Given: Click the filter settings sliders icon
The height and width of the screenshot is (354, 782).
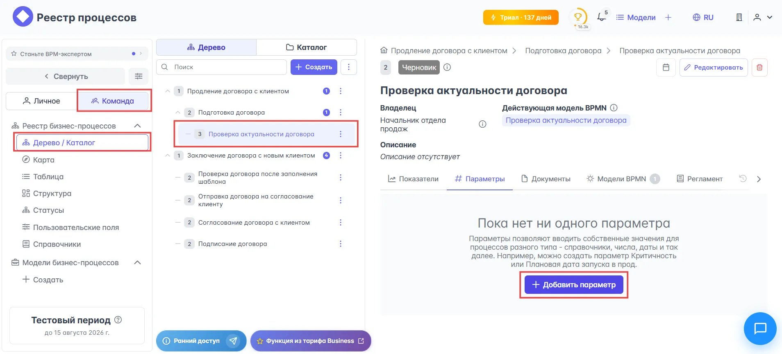Looking at the screenshot, I should click(139, 76).
